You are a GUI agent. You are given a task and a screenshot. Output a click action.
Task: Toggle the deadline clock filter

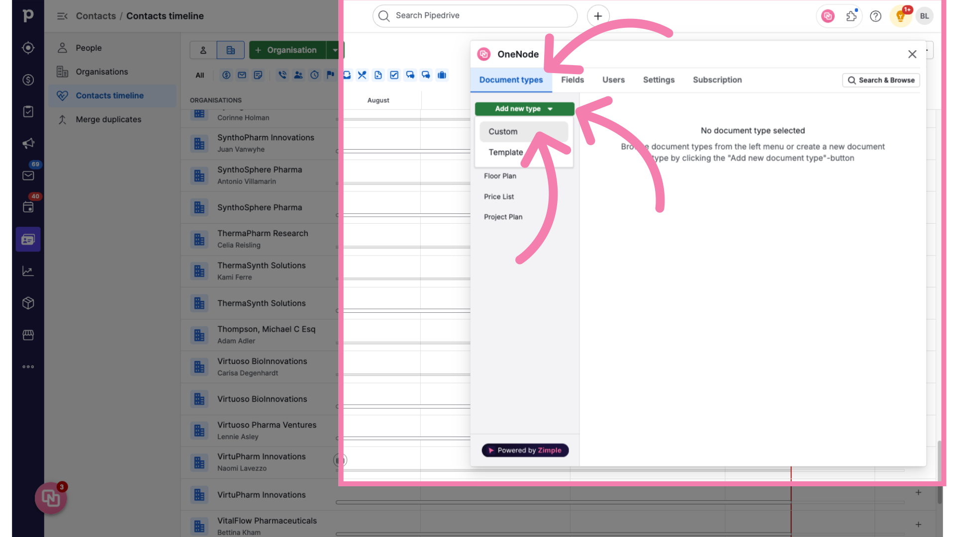coord(314,75)
